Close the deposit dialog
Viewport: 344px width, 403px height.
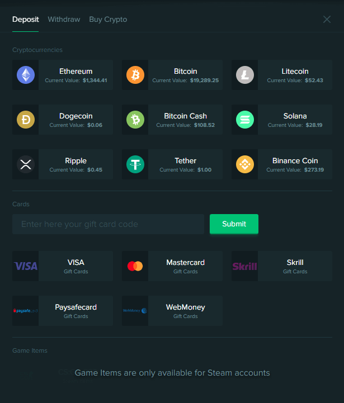coord(327,20)
